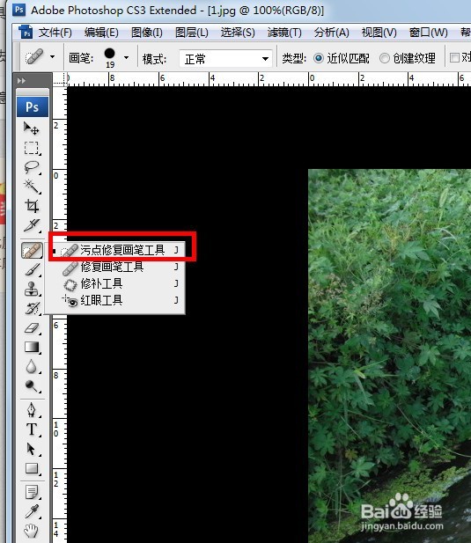Open the 选择(S) menu
The width and height of the screenshot is (471, 543).
(238, 33)
